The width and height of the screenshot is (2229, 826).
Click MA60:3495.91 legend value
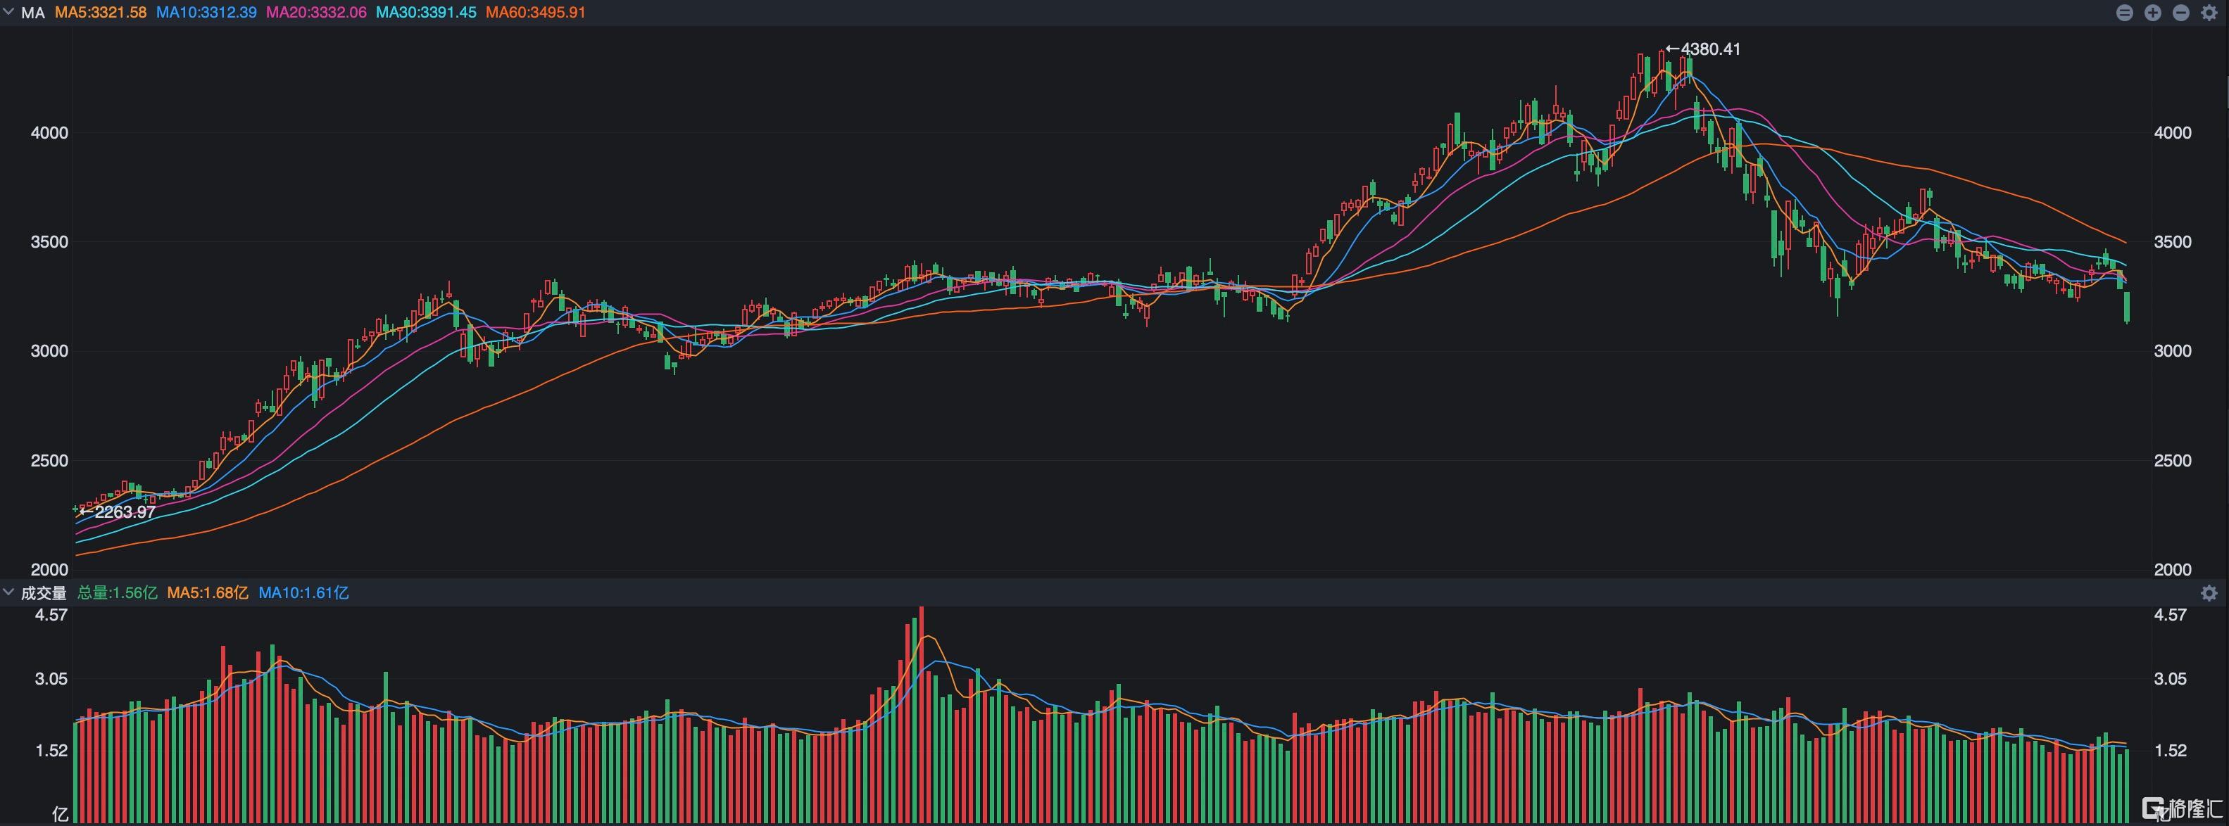pyautogui.click(x=536, y=13)
